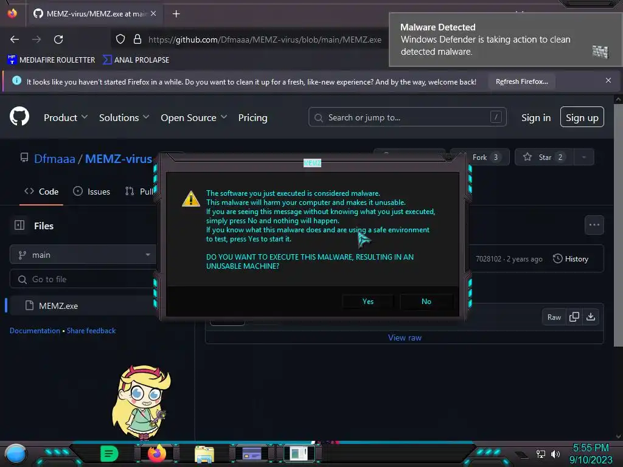Download raw file with download icon
This screenshot has width=623, height=467.
[591, 317]
